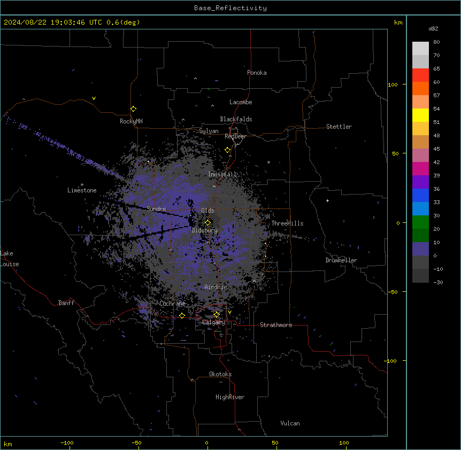Screen dimensions: 461x450
Task: Click the km unit label in bottom-left corner
Action: click(8, 444)
